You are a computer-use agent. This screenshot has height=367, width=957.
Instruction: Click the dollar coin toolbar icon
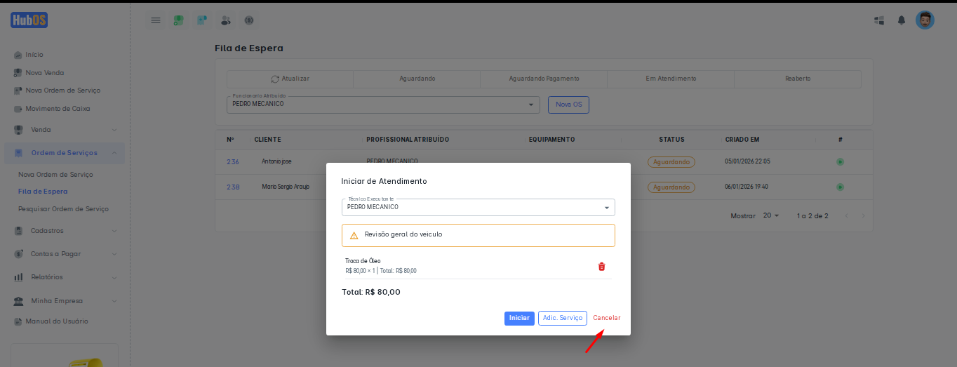pyautogui.click(x=248, y=20)
